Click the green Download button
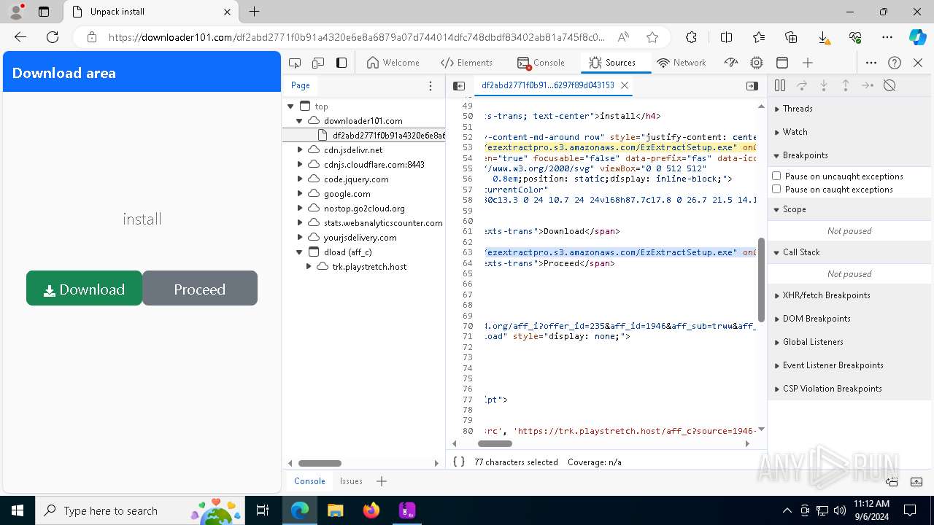Image resolution: width=934 pixels, height=525 pixels. coord(85,288)
